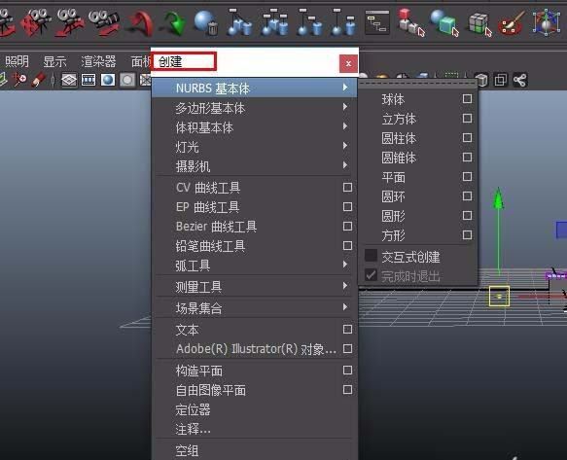Expand the 灯光 submenu

(x=254, y=147)
